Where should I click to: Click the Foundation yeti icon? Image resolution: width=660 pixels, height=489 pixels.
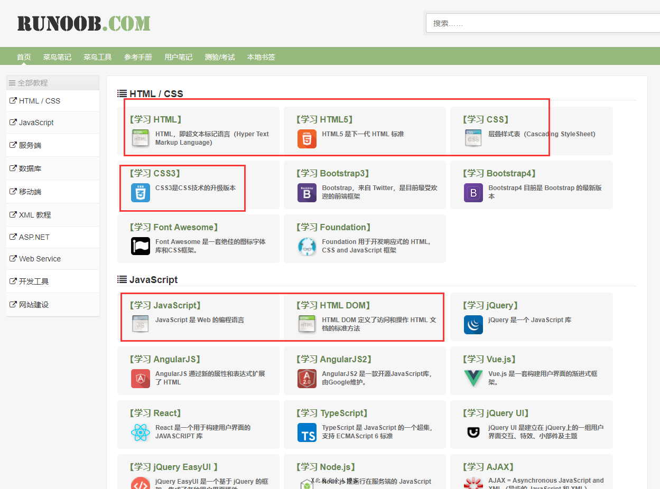point(306,246)
